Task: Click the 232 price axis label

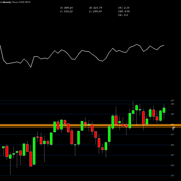Action: pyautogui.click(x=172, y=165)
